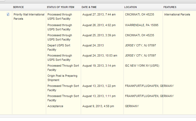Click the blue info icon beside Priority Mail
196x121 pixels.
8,14
